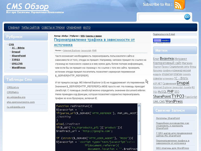Viewport: 201px width, 151px height.
Task: Click the TypoScript tag in Метки
Action: (191, 97)
